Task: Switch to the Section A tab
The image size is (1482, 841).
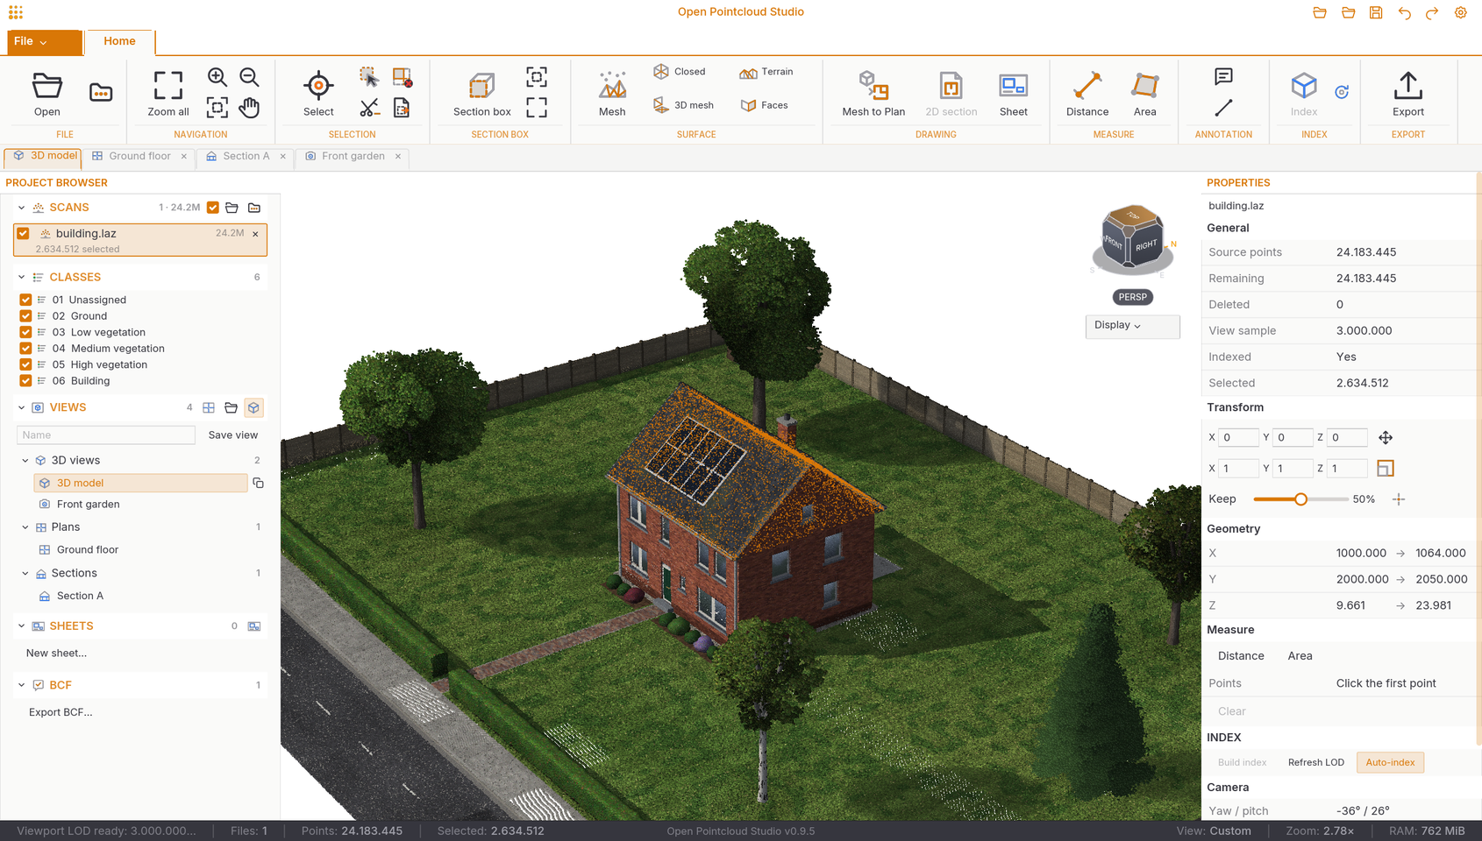Action: tap(246, 156)
